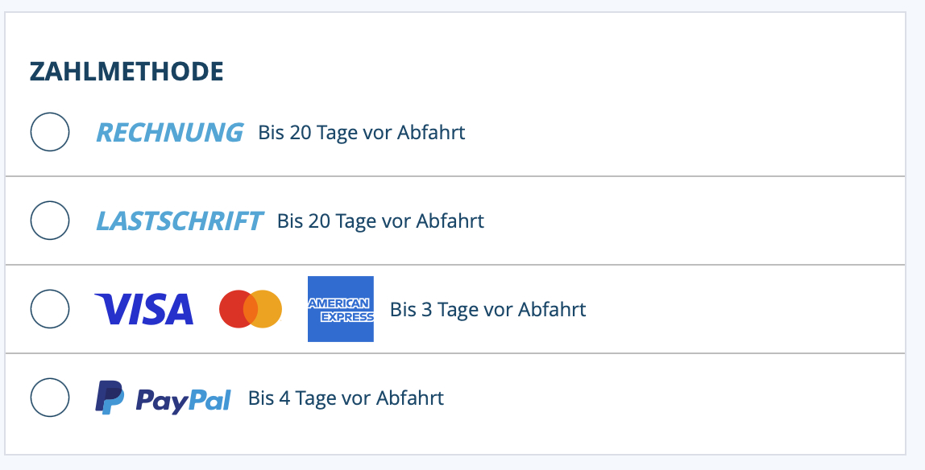
Task: Click the word Abfahrt in Lastschrift row
Action: (450, 221)
